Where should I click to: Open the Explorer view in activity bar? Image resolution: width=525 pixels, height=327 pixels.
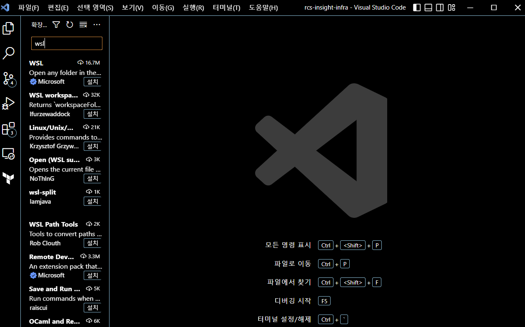point(8,28)
